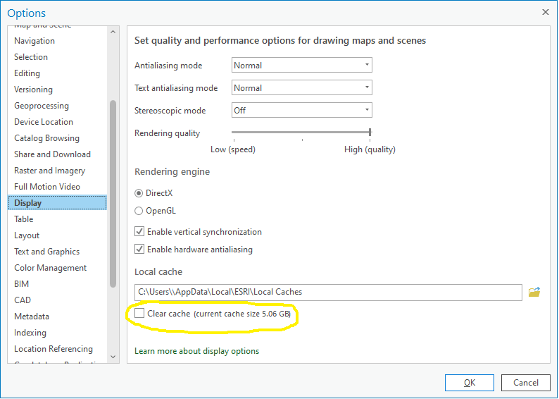Click the Cancel button
Screen dimensions: 559x399
point(526,383)
